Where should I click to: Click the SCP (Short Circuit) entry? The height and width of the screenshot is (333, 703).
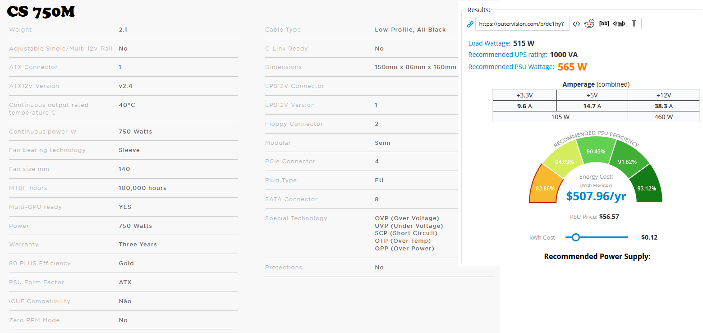coord(406,233)
